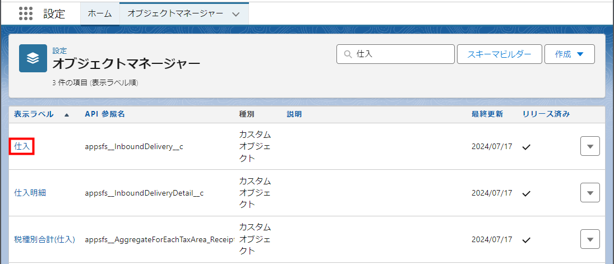Switch to the ホーム tab

[100, 14]
